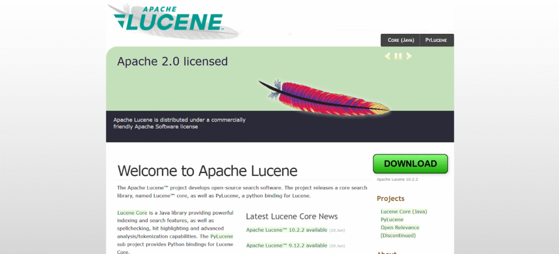Select PyLucene link in Projects sidebar

pos(391,220)
